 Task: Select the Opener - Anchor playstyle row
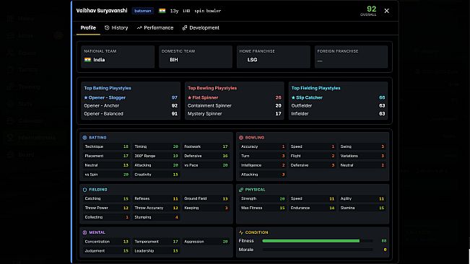click(x=131, y=105)
